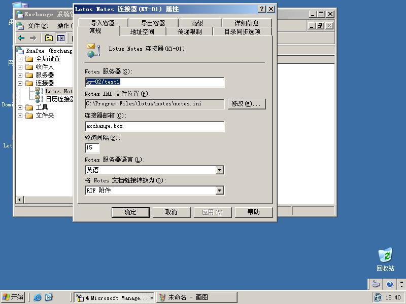
Task: Open the 开始 menu
Action: coord(13,297)
